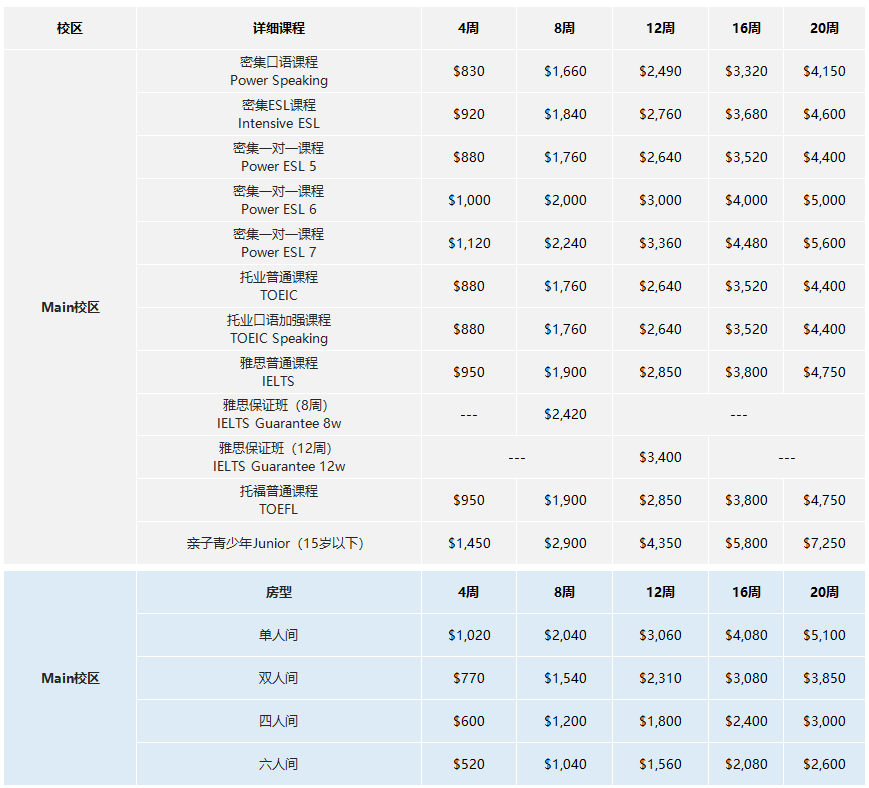This screenshot has height=788, width=869.
Task: Select the Power ESL 6 course cell
Action: [279, 200]
